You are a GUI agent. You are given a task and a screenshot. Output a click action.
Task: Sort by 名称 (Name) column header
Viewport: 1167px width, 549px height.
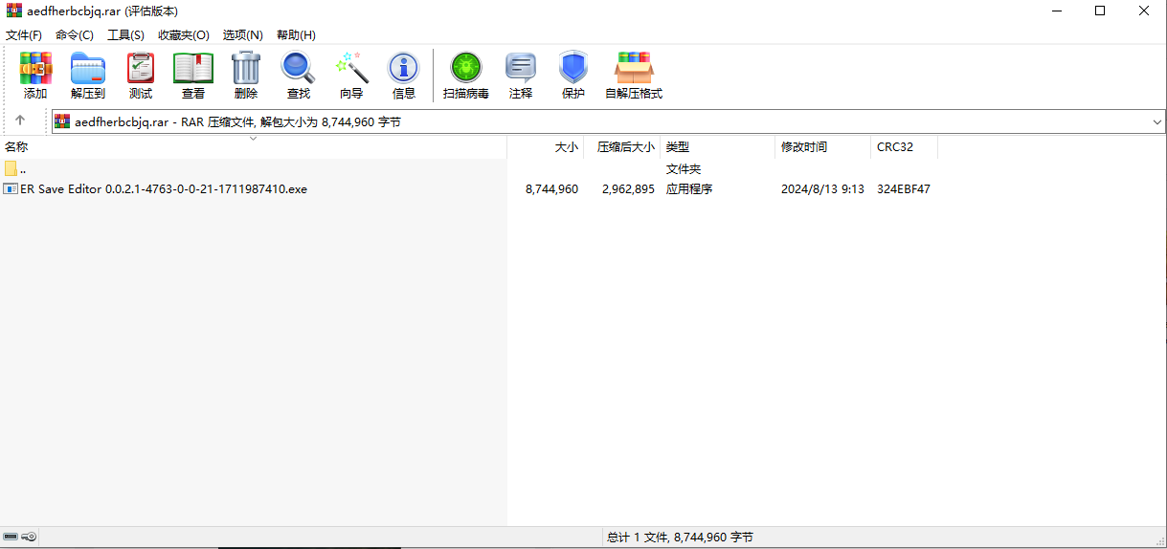coord(17,147)
